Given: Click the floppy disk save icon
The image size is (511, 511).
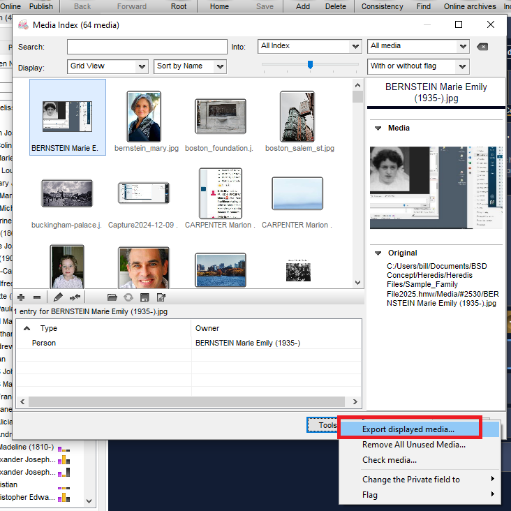Looking at the screenshot, I should pos(145,297).
